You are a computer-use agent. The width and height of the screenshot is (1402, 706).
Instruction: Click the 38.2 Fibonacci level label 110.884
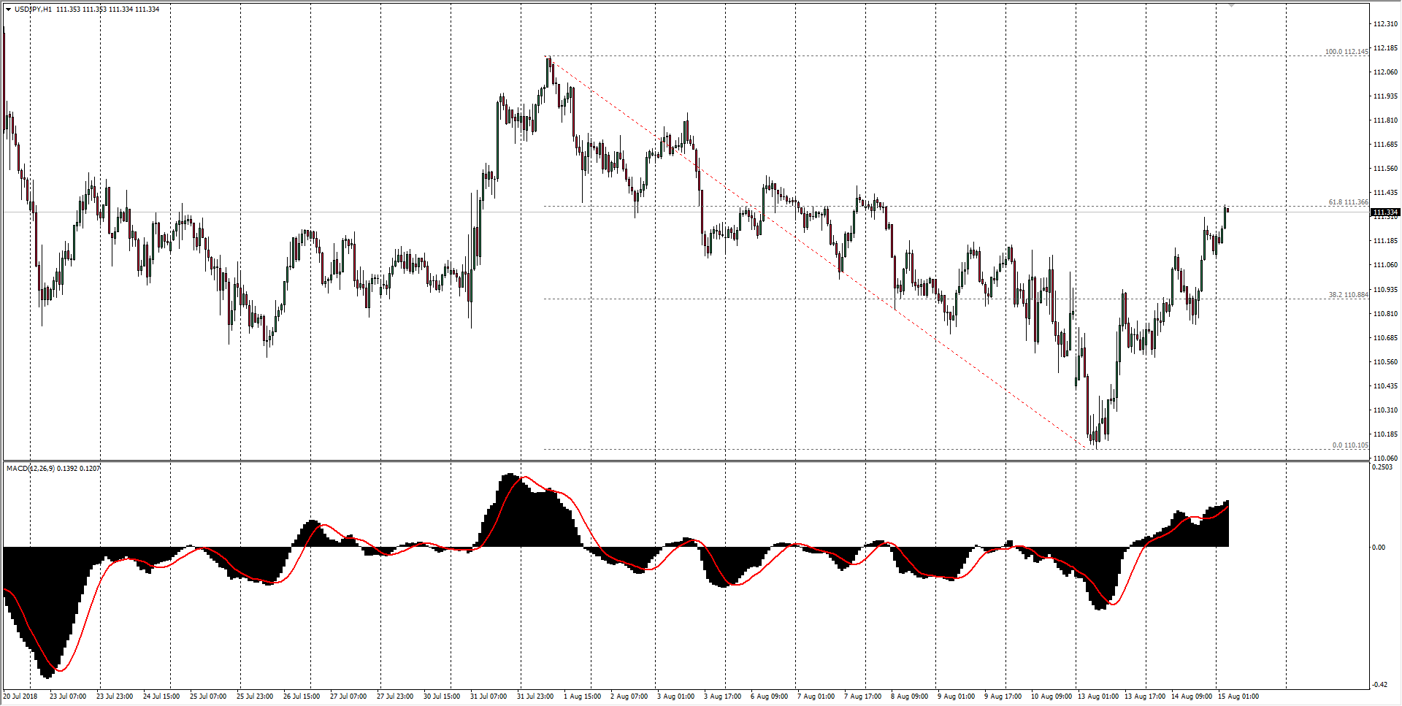click(x=1348, y=295)
